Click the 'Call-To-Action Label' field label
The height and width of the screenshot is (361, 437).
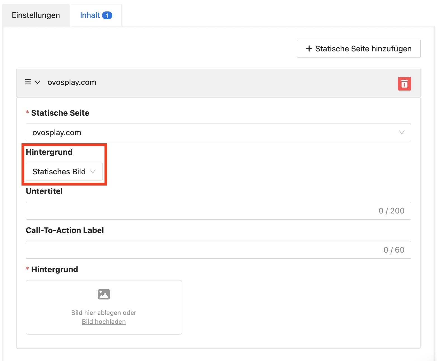point(65,230)
